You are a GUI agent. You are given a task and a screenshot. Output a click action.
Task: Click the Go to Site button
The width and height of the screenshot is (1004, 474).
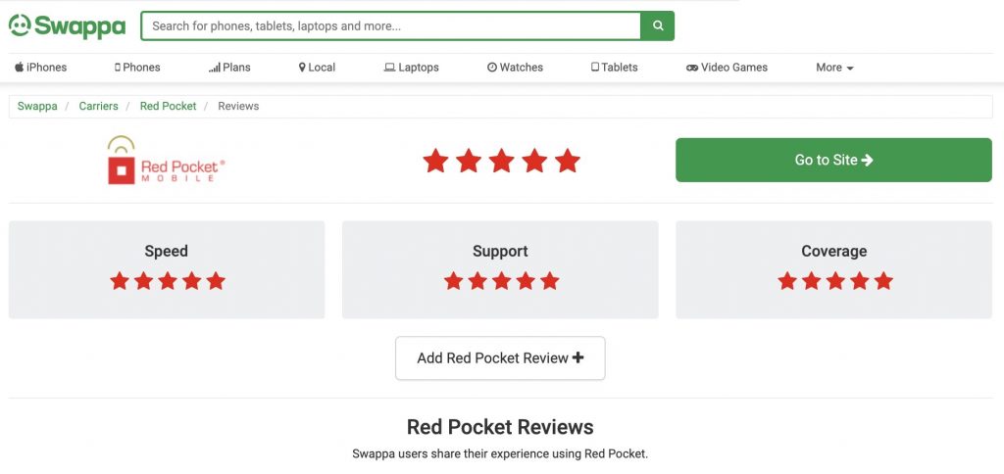tap(833, 160)
